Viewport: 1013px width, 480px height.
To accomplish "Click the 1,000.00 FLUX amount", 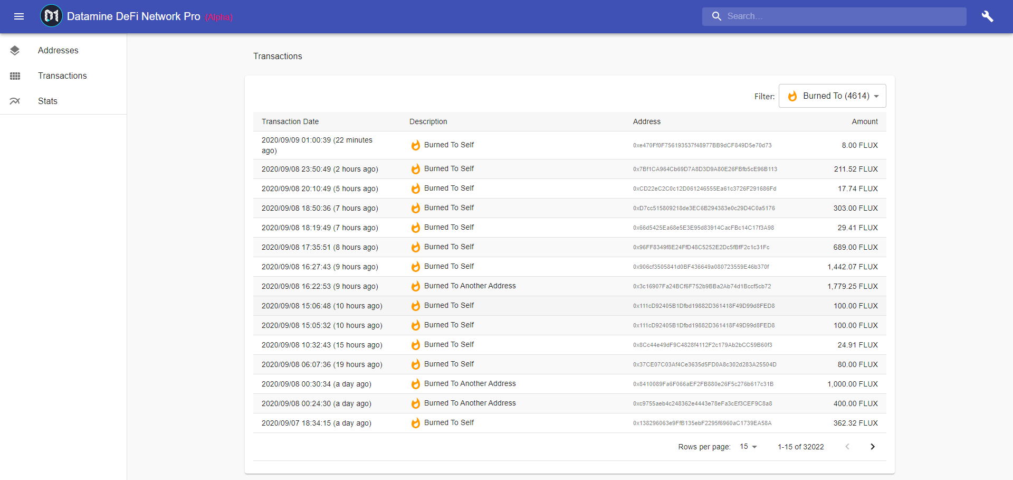I will point(853,384).
